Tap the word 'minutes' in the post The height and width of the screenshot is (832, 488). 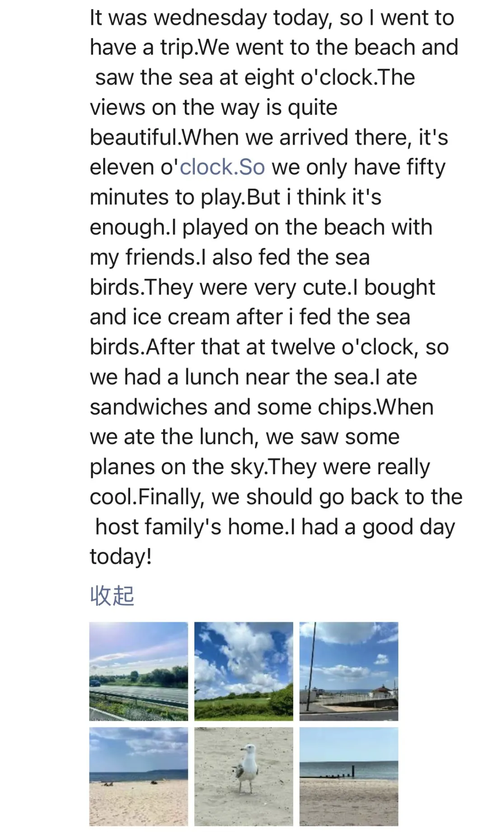pos(129,197)
